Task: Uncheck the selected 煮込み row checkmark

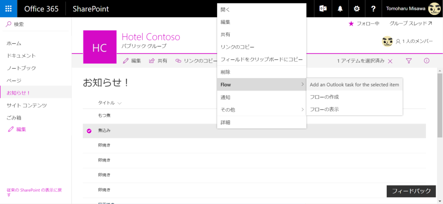Action: pos(89,131)
